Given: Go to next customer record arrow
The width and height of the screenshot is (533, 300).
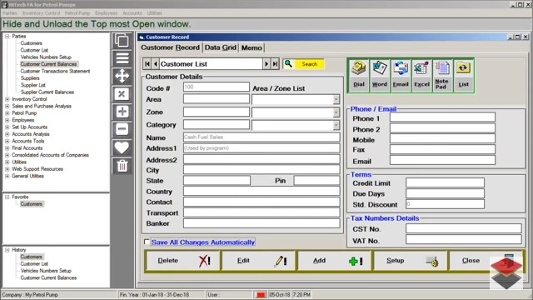Looking at the screenshot, I should 266,64.
